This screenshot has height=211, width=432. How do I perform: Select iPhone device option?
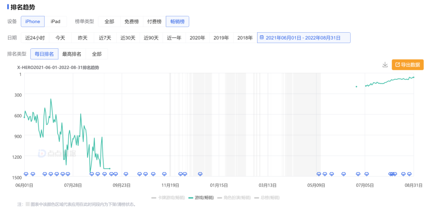point(32,22)
